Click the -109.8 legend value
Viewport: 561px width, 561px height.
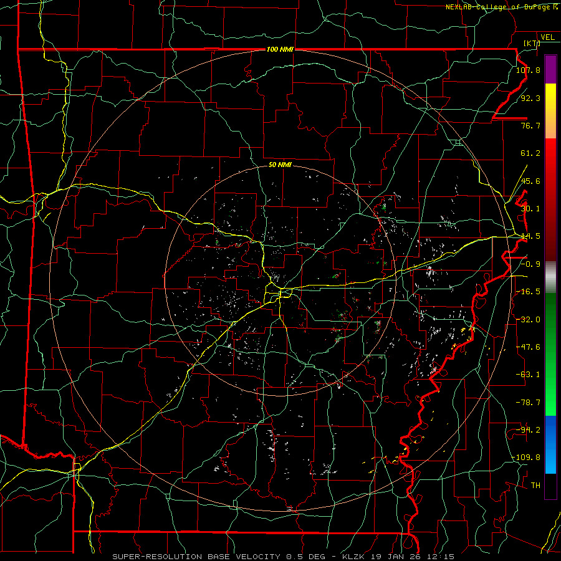[x=526, y=458]
